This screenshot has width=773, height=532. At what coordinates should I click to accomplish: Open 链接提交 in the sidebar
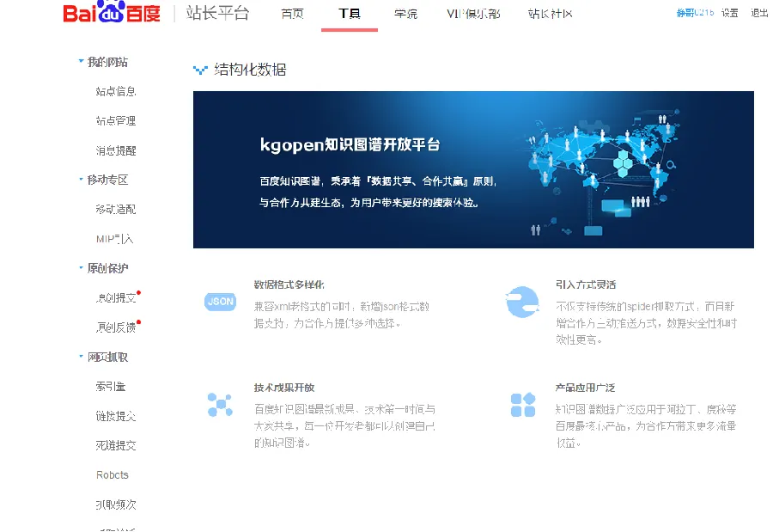(x=116, y=416)
